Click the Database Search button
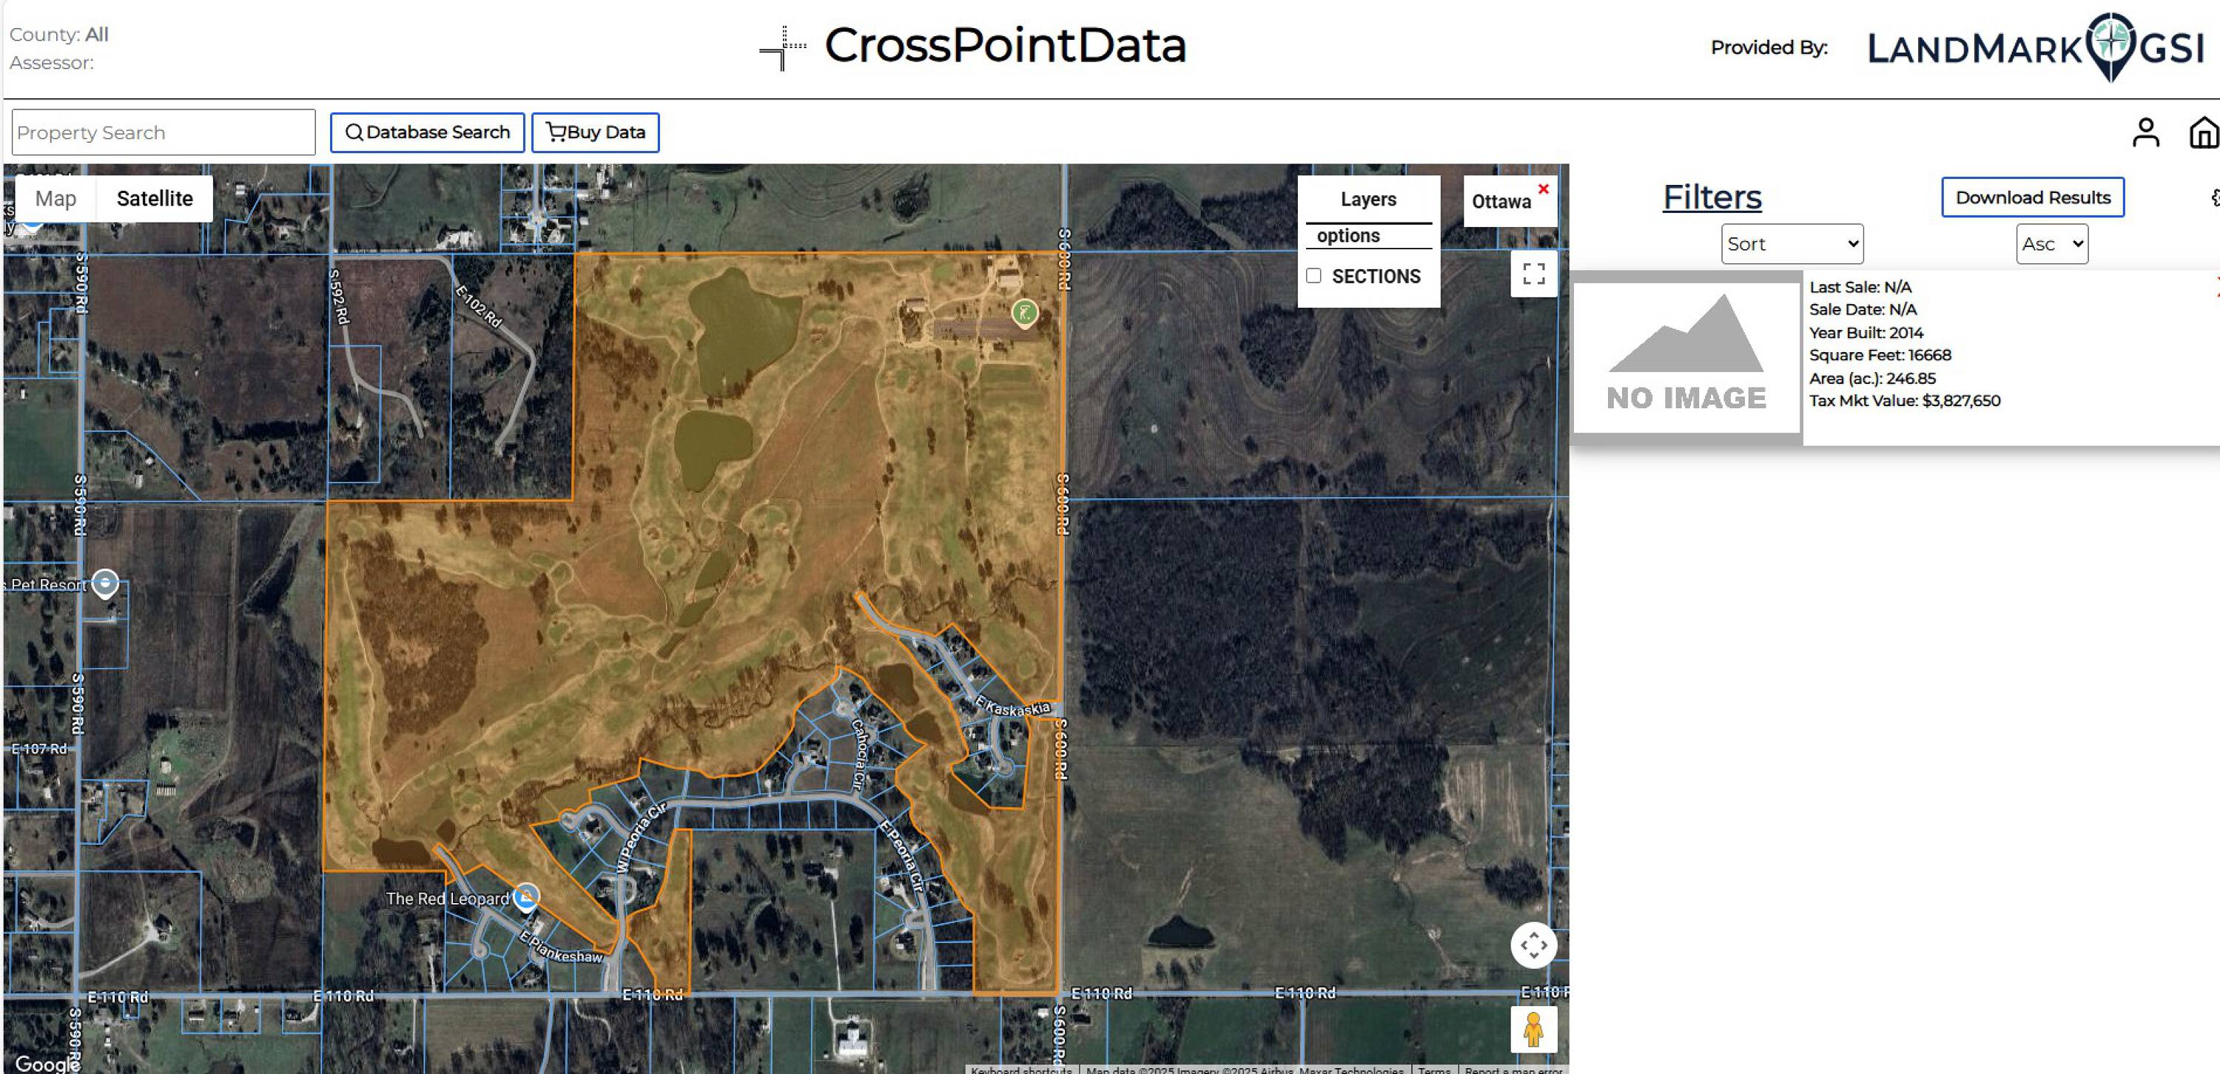 click(x=428, y=132)
